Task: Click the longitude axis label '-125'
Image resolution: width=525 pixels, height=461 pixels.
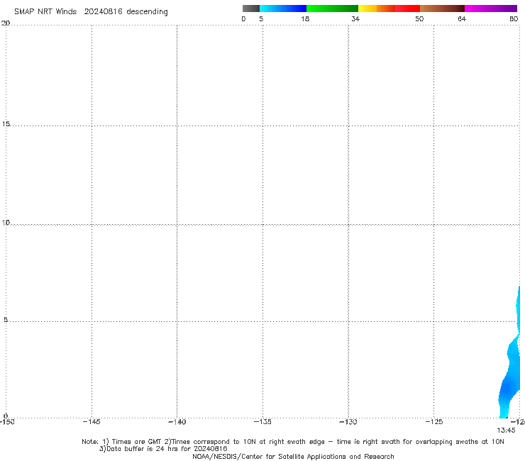Action: [434, 422]
